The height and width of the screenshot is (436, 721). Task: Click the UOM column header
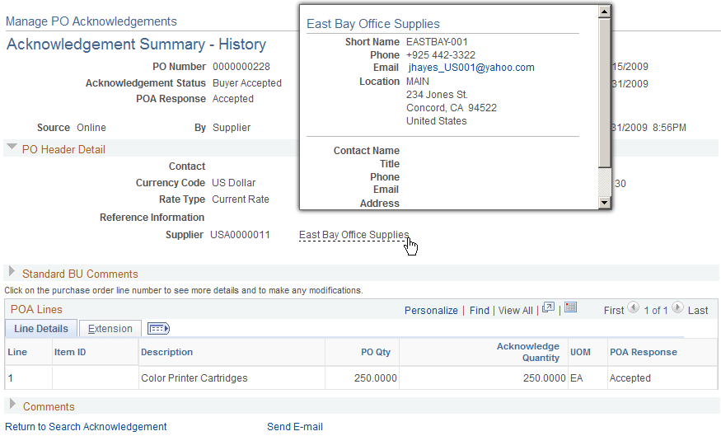(x=580, y=352)
